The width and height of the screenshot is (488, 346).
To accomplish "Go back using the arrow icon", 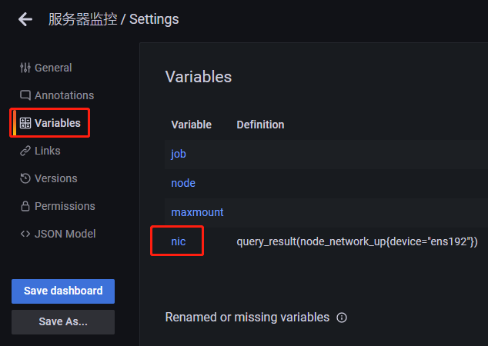I will [25, 19].
